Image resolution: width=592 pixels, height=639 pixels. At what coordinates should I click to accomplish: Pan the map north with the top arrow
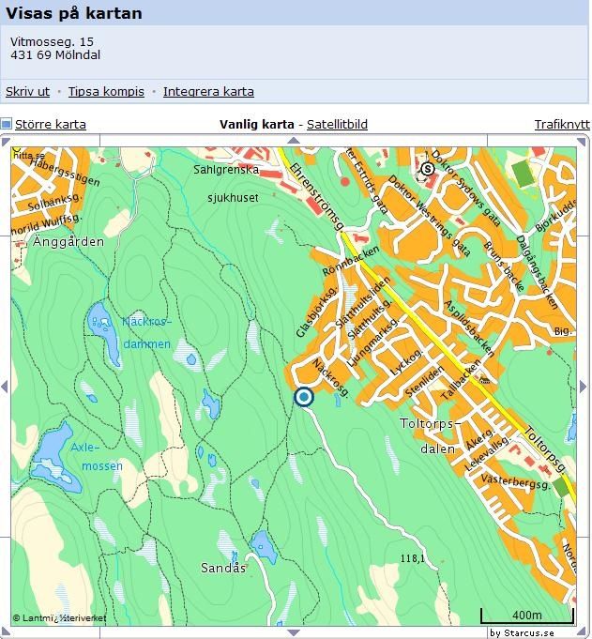[x=294, y=141]
